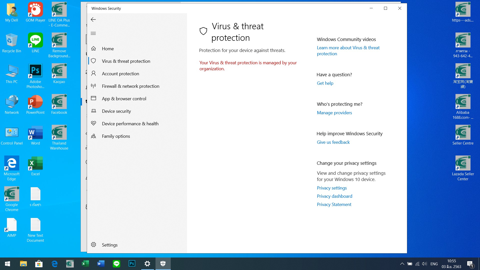Click the Device security laptop icon

pyautogui.click(x=93, y=111)
